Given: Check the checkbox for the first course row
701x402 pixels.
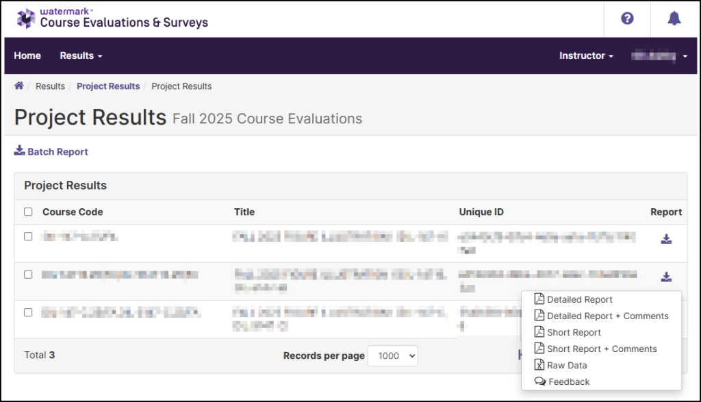Looking at the screenshot, I should [28, 236].
